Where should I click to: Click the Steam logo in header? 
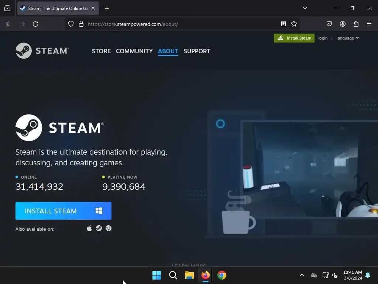42,51
